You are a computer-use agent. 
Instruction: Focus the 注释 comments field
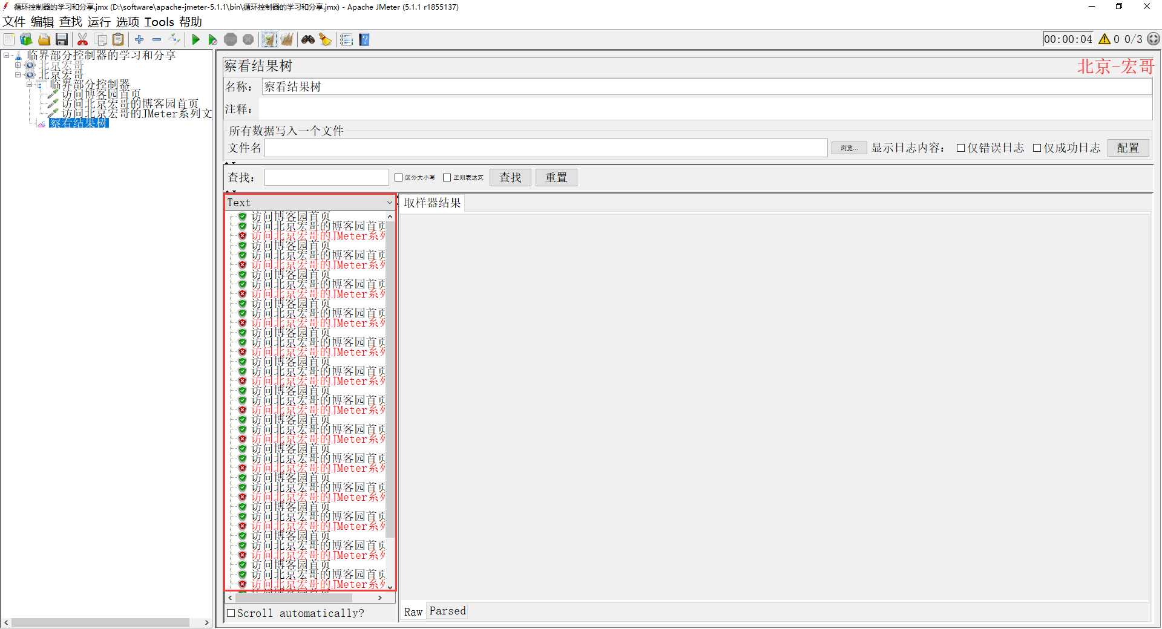point(706,109)
